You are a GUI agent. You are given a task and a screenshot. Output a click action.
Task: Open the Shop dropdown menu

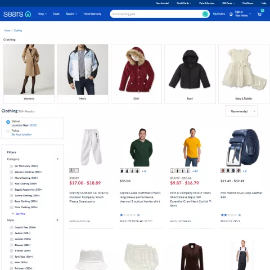click(42, 14)
